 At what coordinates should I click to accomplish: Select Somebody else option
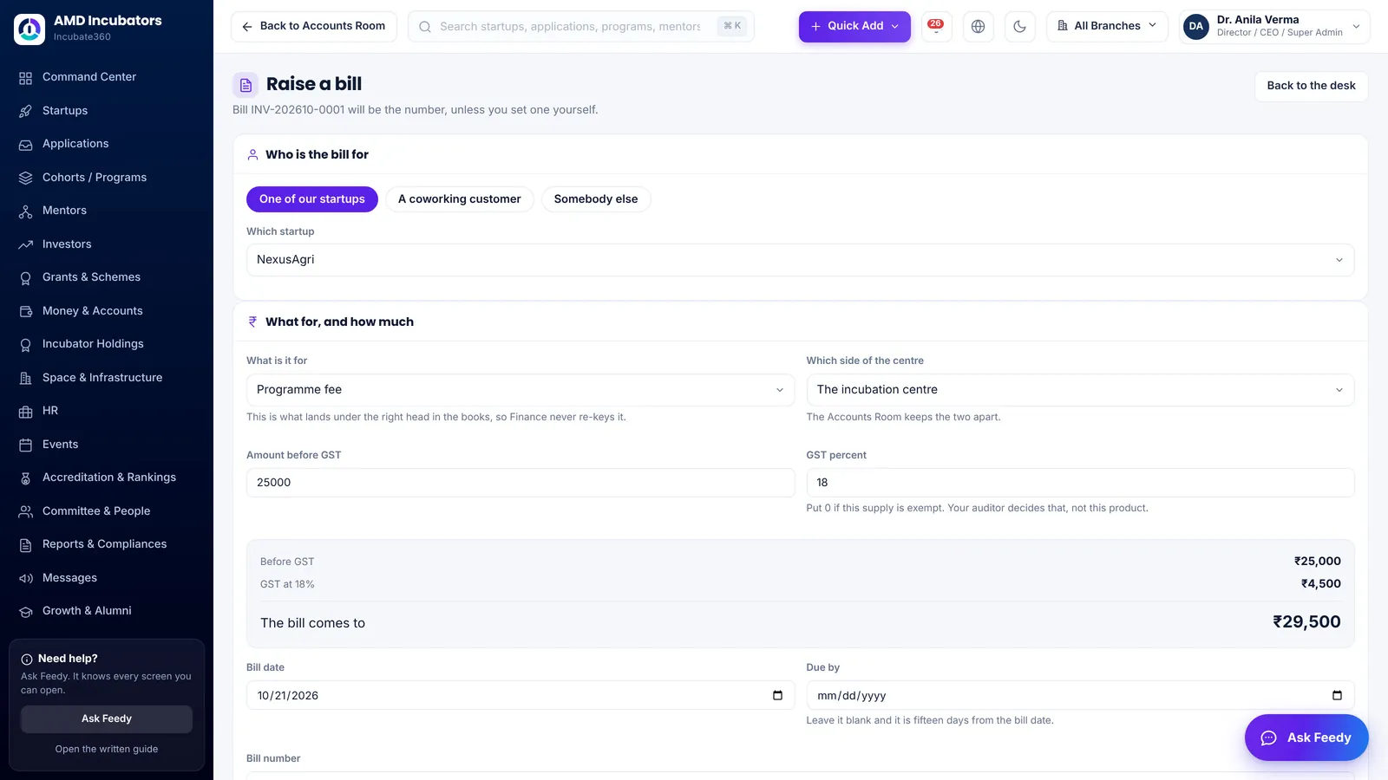tap(596, 199)
